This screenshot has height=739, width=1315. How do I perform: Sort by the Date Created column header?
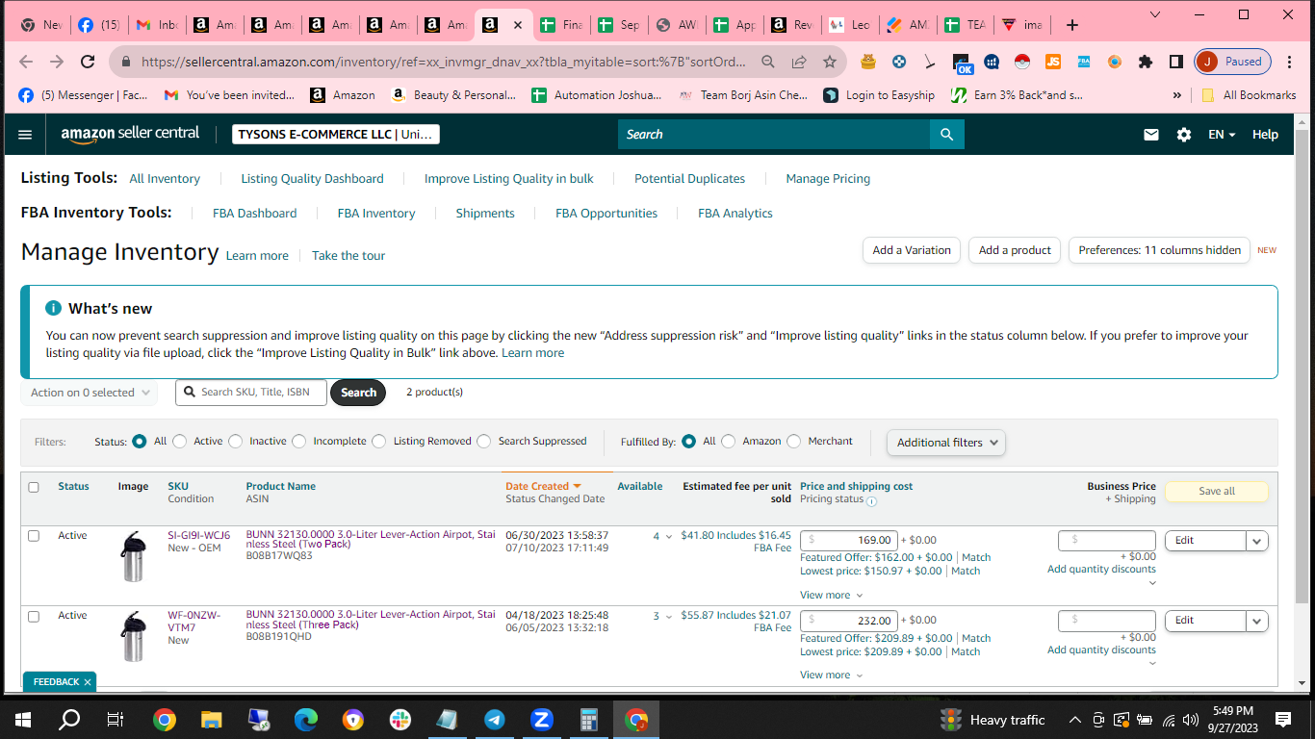pos(543,486)
